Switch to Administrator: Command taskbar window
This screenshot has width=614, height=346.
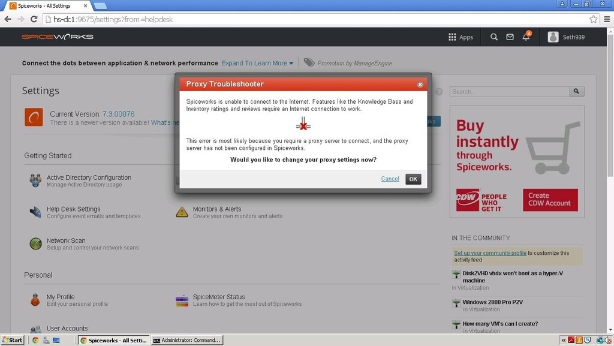[187, 340]
